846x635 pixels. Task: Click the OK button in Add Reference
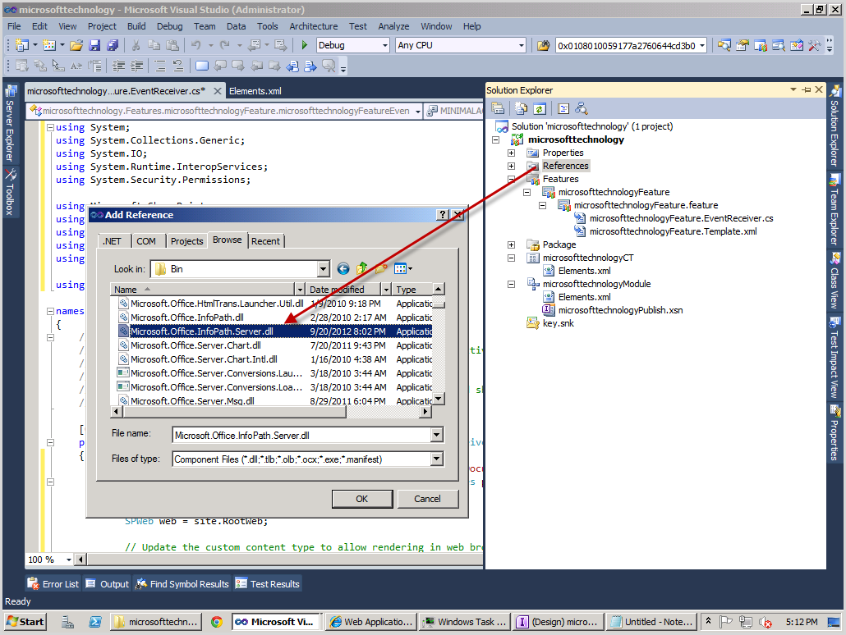click(x=361, y=498)
